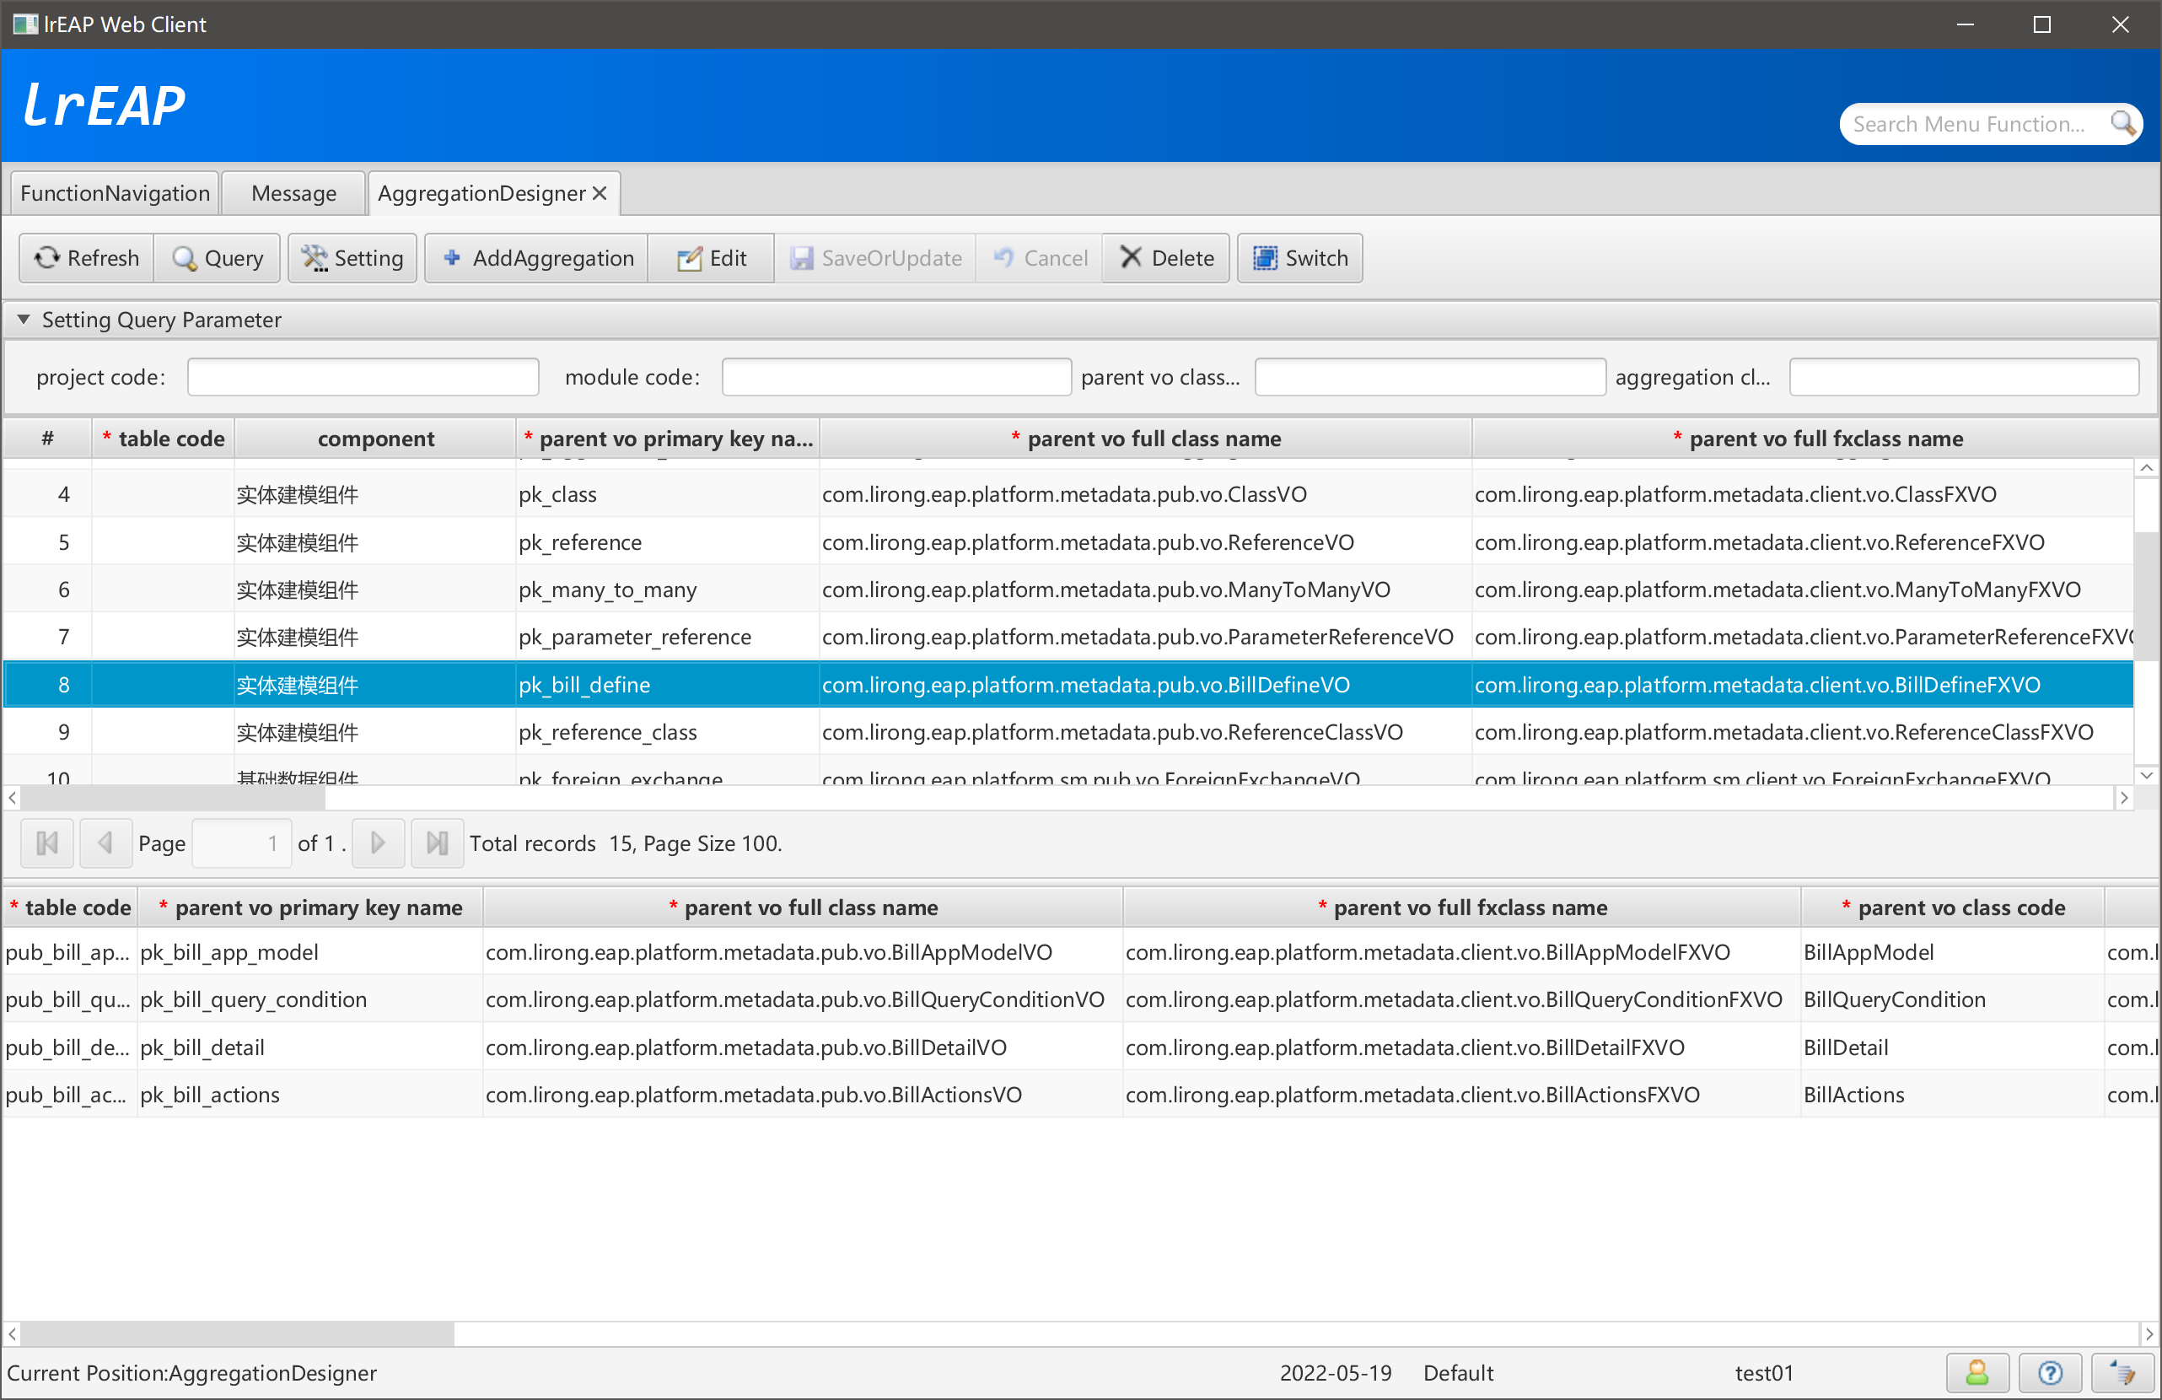Open the help question mark icon

tap(2049, 1373)
